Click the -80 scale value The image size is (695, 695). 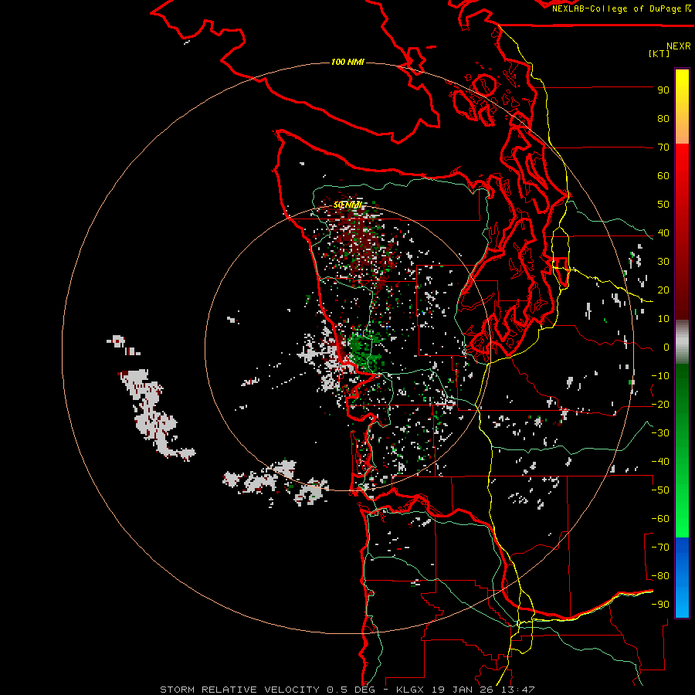(660, 576)
